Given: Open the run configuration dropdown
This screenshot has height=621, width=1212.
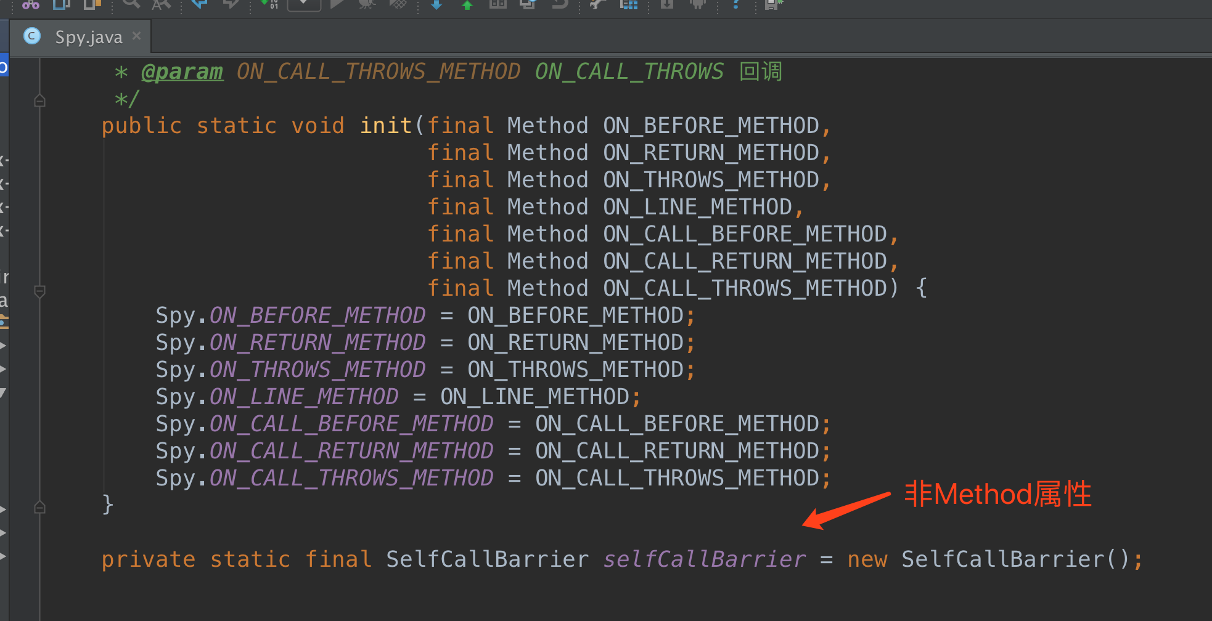Looking at the screenshot, I should click(x=303, y=5).
